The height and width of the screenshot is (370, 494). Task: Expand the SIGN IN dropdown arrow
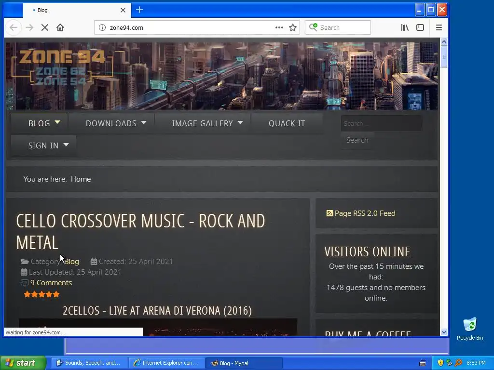(66, 145)
